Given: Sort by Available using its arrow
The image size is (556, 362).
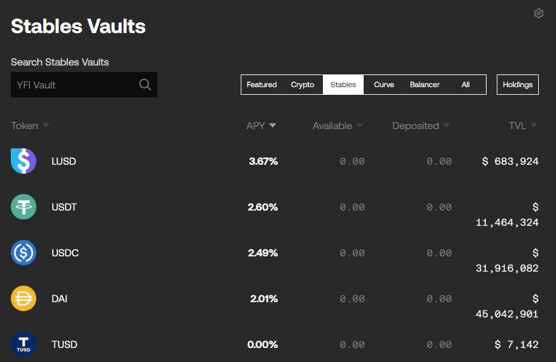Looking at the screenshot, I should (x=360, y=125).
